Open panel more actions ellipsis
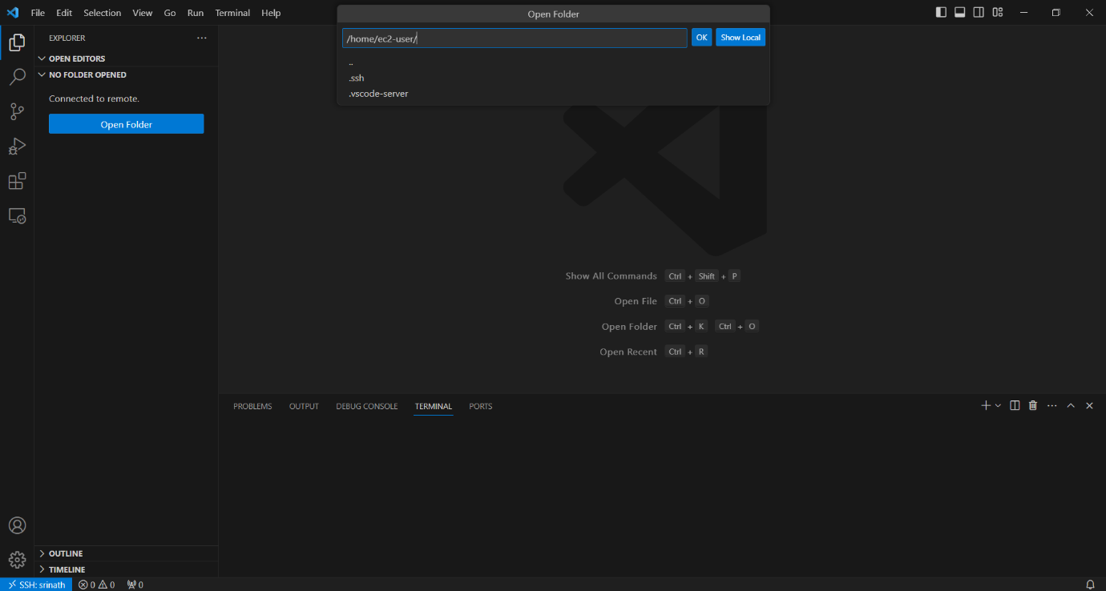The width and height of the screenshot is (1106, 591). 1052,406
